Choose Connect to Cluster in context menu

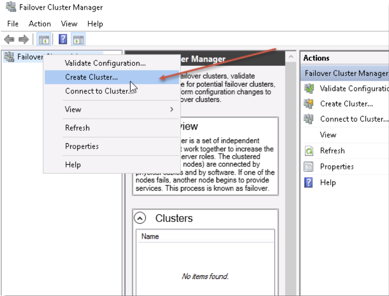(x=112, y=91)
